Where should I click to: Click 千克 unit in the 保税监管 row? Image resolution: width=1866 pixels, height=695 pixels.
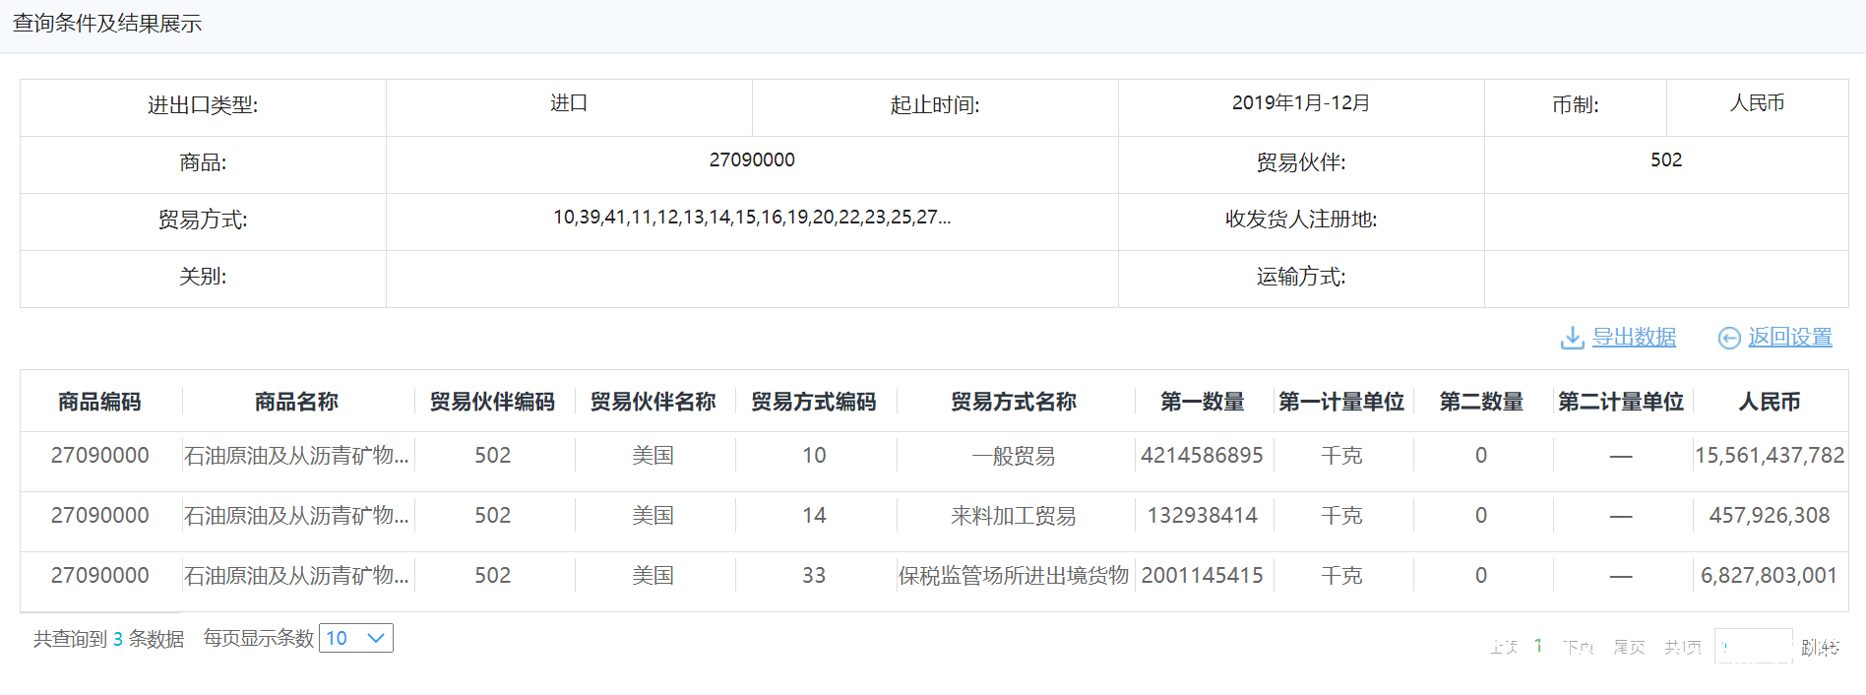click(x=1341, y=576)
